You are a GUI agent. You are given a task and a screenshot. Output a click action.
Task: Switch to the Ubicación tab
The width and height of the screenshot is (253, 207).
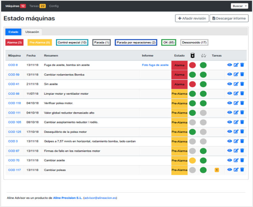click(32, 32)
